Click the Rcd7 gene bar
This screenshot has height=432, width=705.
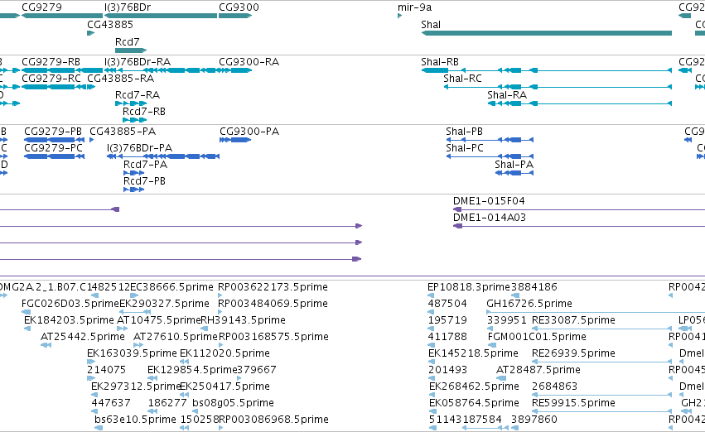coord(131,50)
